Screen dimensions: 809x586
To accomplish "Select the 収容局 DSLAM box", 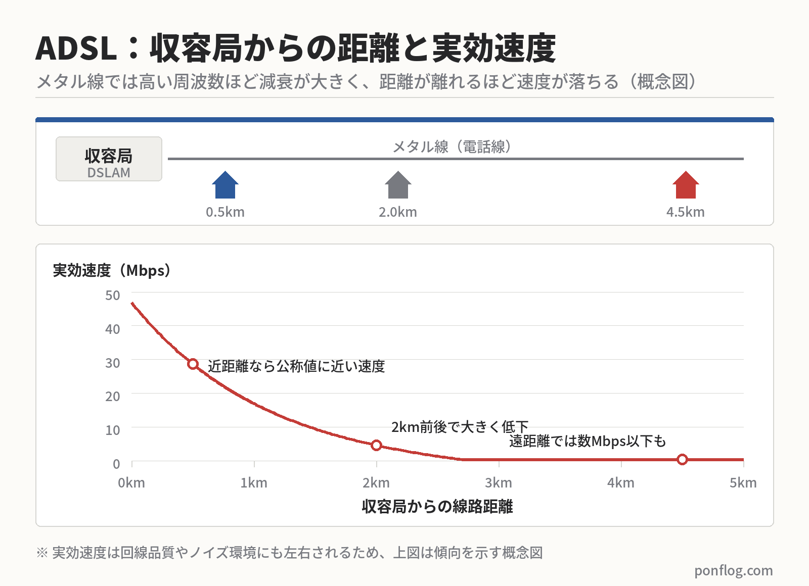I will point(109,159).
